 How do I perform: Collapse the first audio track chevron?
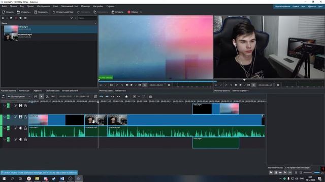click(x=5, y=128)
